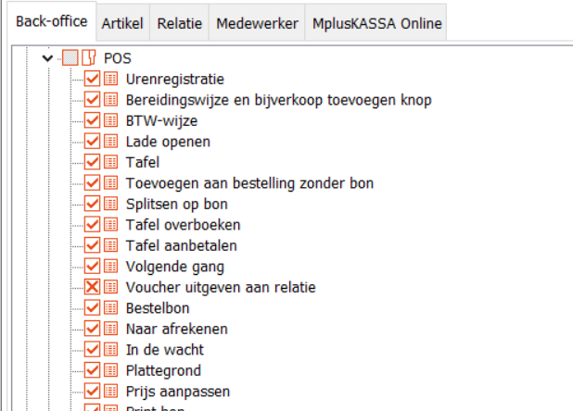This screenshot has height=411, width=573.
Task: Toggle the Naar afrekenen checkbox
Action: click(93, 330)
